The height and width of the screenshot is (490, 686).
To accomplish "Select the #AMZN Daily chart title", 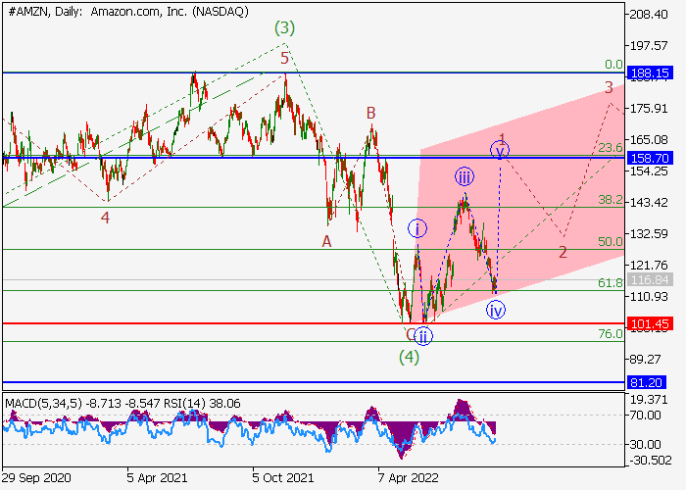I will coord(127,12).
